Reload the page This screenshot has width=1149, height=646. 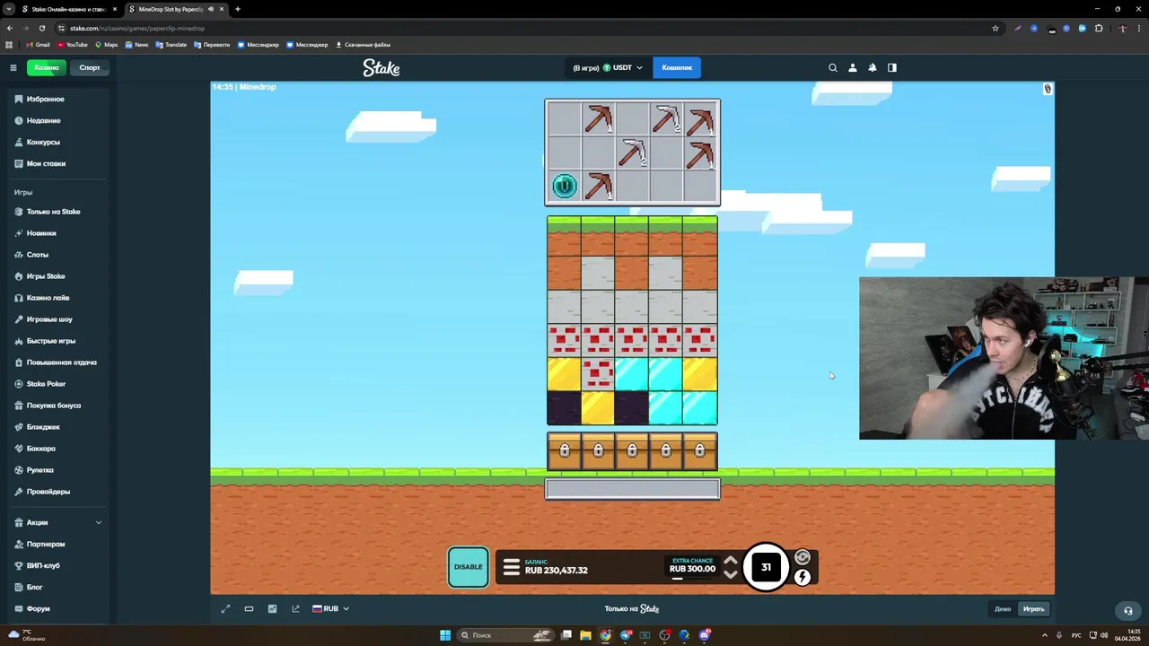[x=41, y=28]
